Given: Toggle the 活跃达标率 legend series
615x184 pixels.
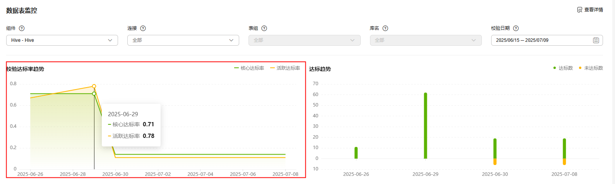Looking at the screenshot, I should click(x=285, y=68).
